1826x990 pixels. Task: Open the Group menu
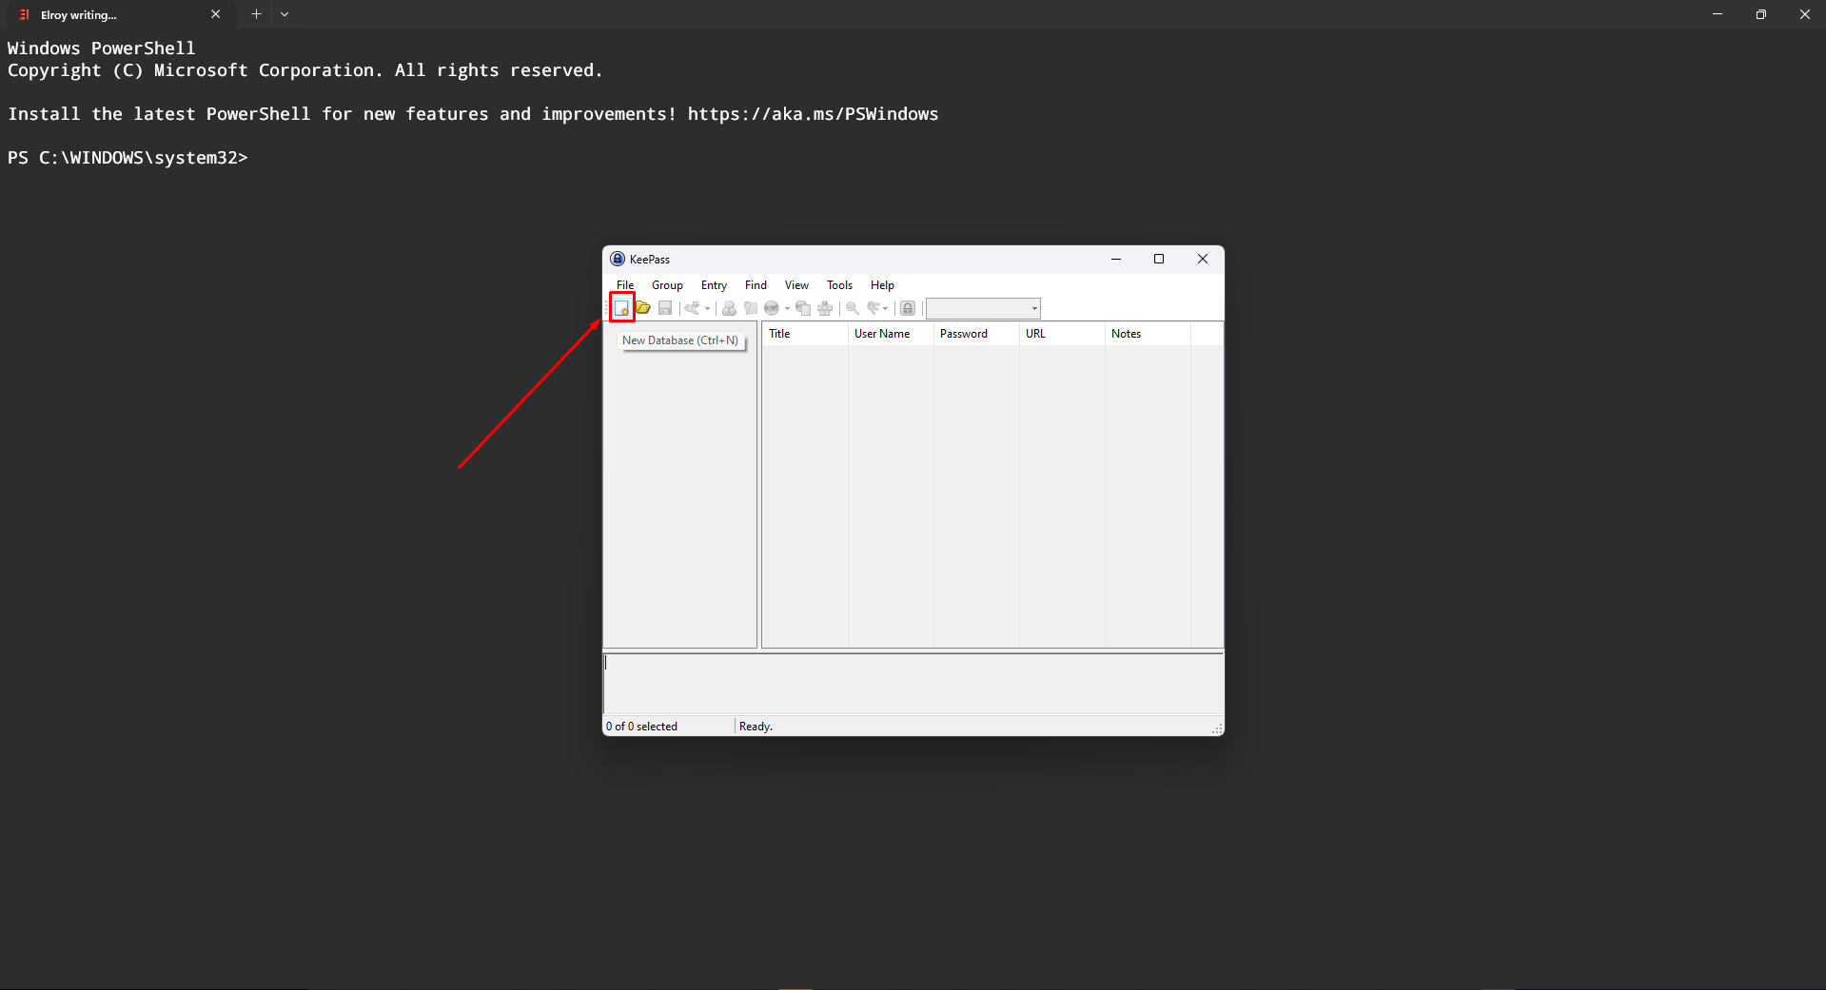click(x=667, y=285)
